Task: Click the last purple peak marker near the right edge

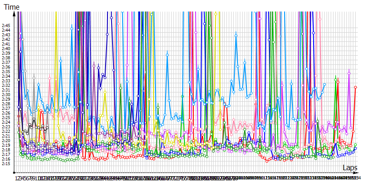Action: tap(349, 73)
